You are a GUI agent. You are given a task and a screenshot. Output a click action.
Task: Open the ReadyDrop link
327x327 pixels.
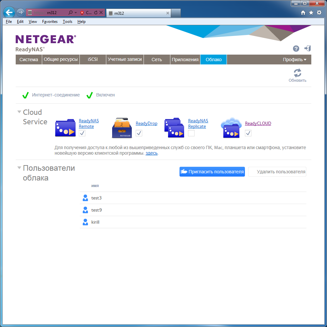tap(146, 124)
